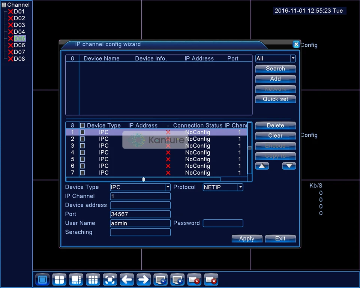Image resolution: width=360 pixels, height=288 pixels.
Task: Go to previous page with left arrow
Action: [127, 279]
